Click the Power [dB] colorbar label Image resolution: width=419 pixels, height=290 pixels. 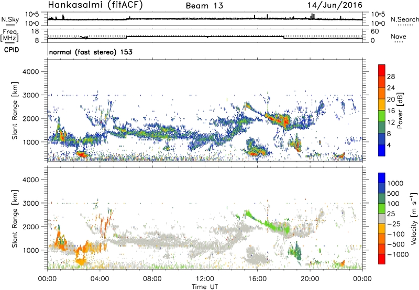point(400,110)
